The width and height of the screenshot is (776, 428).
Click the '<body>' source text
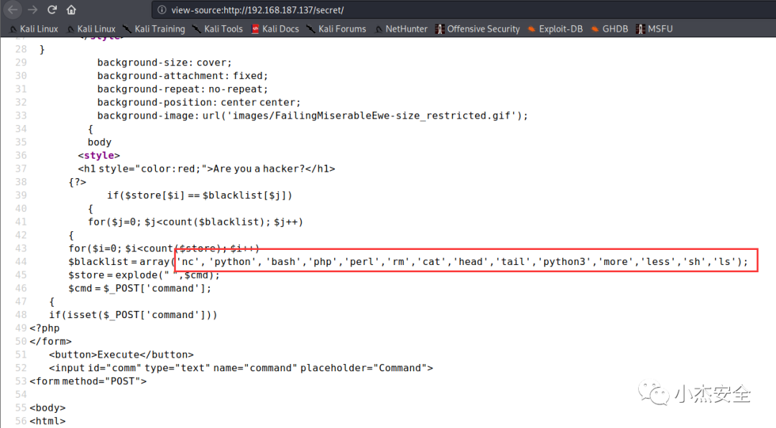pyautogui.click(x=47, y=408)
